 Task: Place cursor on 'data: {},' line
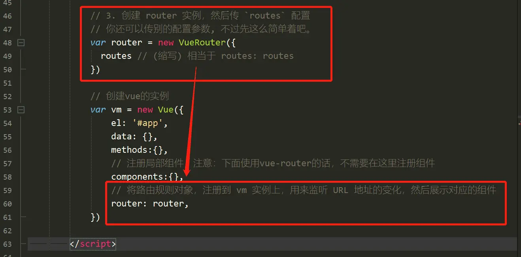[x=134, y=137]
